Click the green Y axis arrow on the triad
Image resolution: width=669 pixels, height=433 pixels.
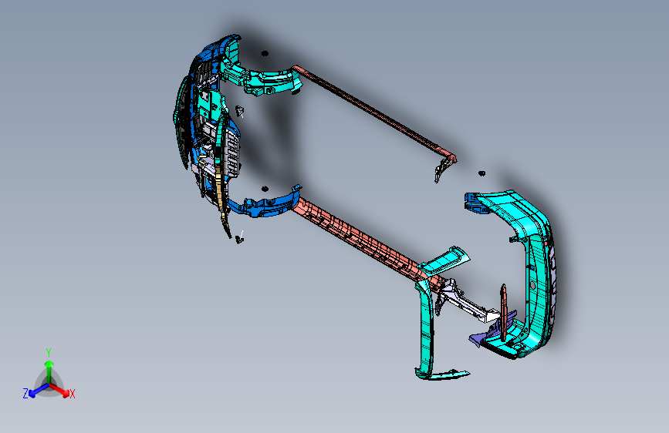pyautogui.click(x=49, y=371)
